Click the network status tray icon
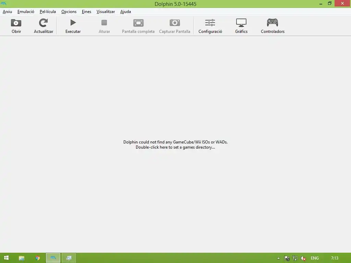The image size is (351, 263). (295, 258)
